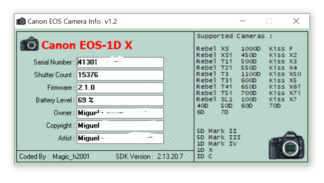
Task: Click the Battery Level label
Action: (55, 100)
